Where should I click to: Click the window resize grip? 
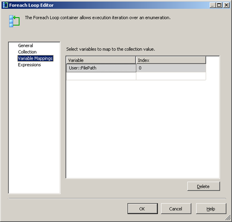coord(228,218)
